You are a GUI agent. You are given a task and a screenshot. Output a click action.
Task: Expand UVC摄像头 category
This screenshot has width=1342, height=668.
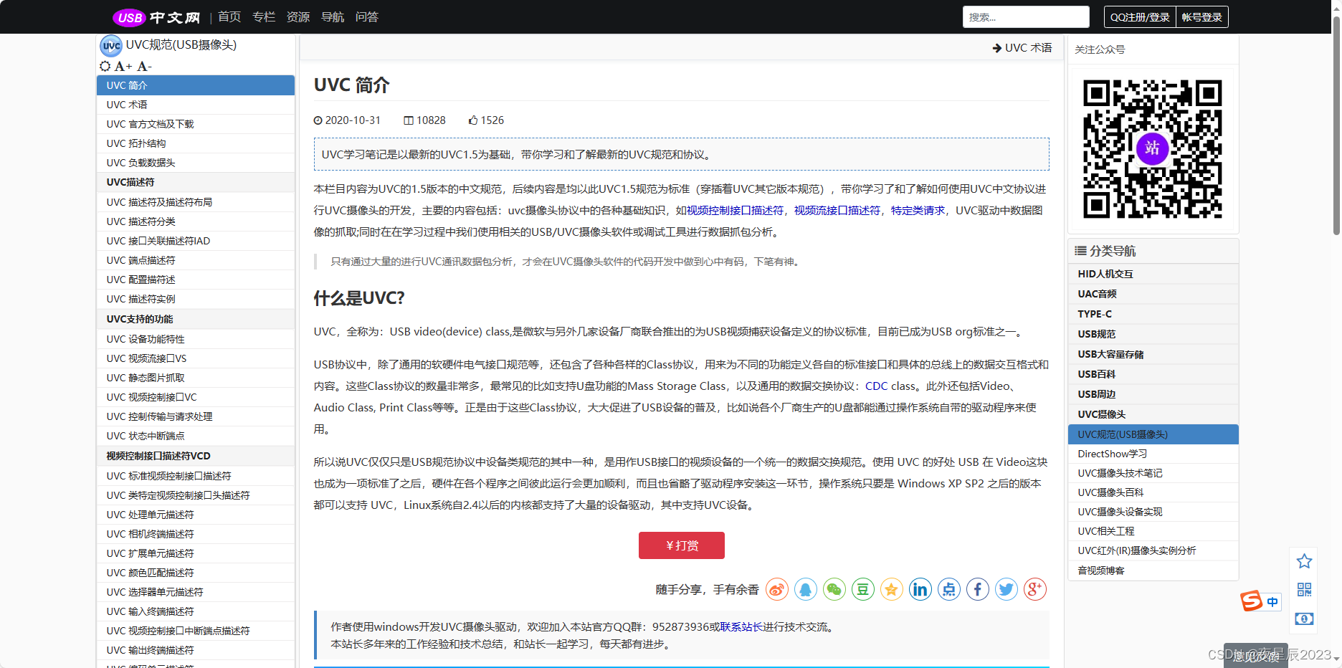pyautogui.click(x=1153, y=414)
